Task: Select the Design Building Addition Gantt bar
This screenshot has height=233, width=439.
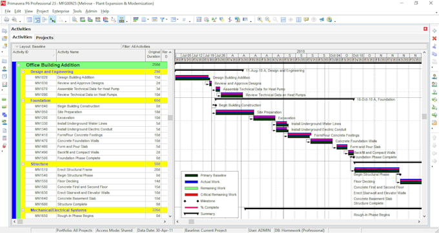Action: click(192, 78)
